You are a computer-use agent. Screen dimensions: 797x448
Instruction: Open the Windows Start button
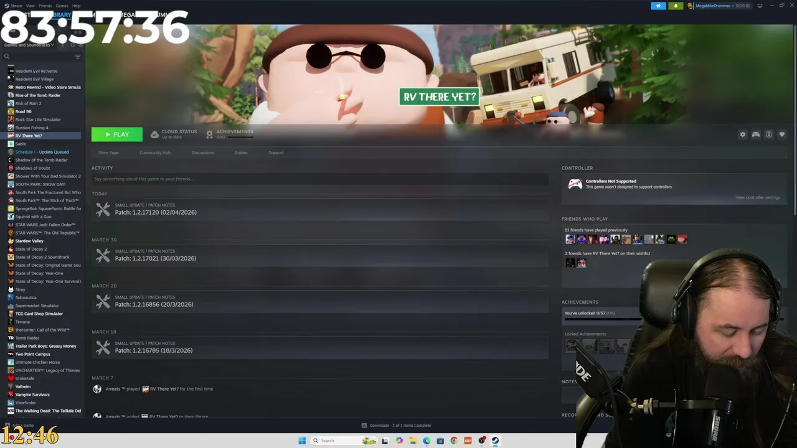pyautogui.click(x=302, y=441)
